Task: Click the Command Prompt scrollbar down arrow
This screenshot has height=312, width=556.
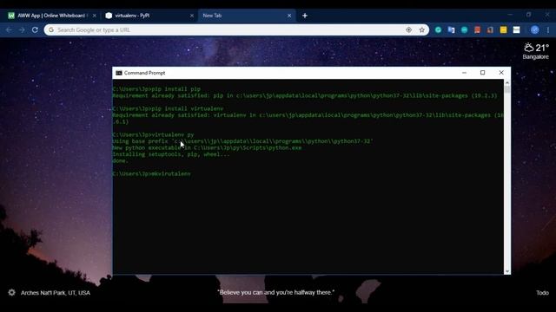Action: pyautogui.click(x=507, y=271)
